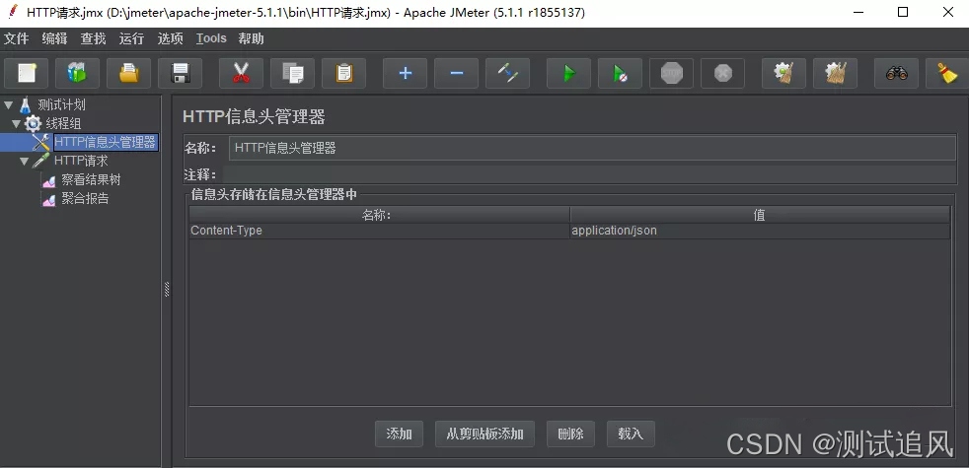Image resolution: width=969 pixels, height=468 pixels.
Task: Click the Open file folder icon
Action: coord(128,74)
